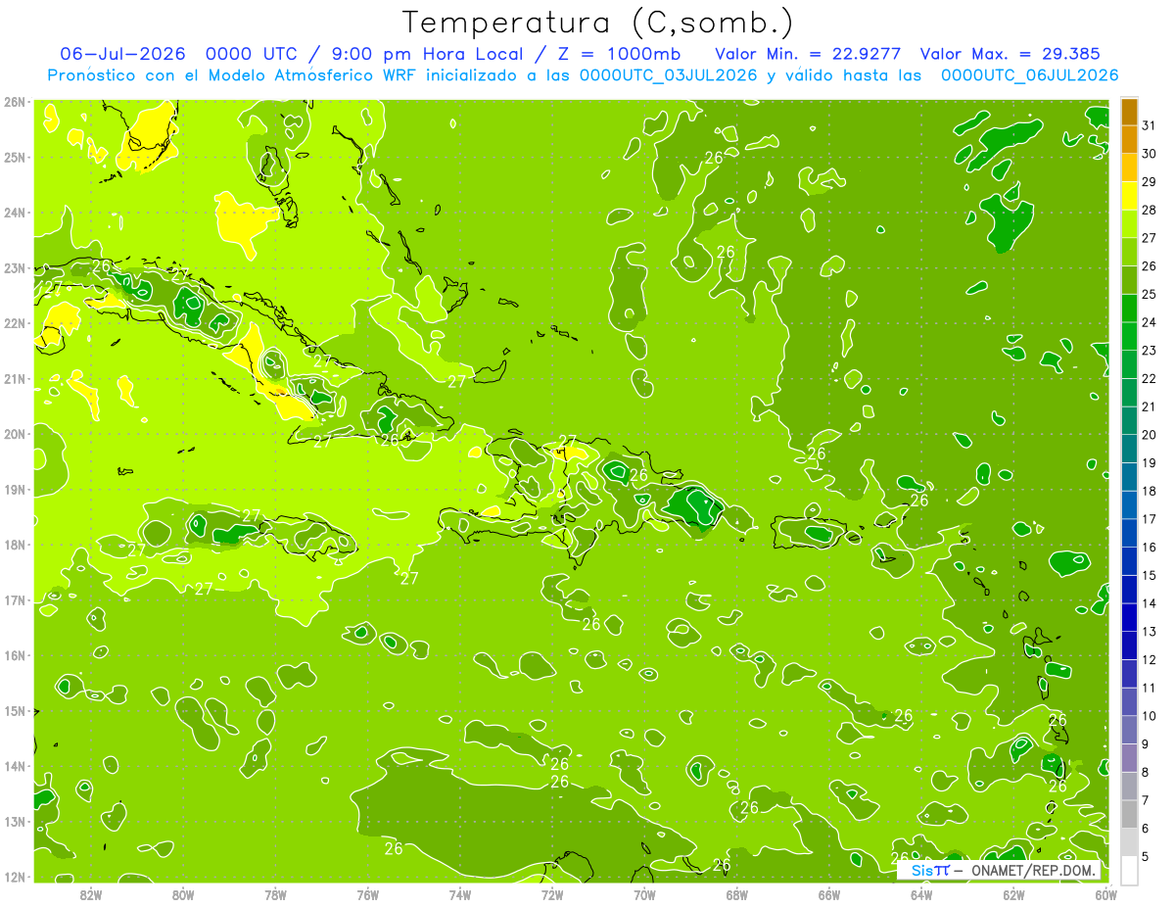Select the Valor Max. = 29.385 readout

tap(1010, 54)
